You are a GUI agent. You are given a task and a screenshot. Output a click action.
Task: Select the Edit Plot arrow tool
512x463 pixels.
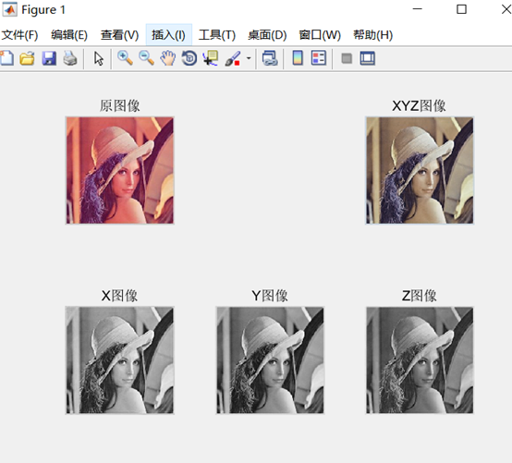[99, 59]
